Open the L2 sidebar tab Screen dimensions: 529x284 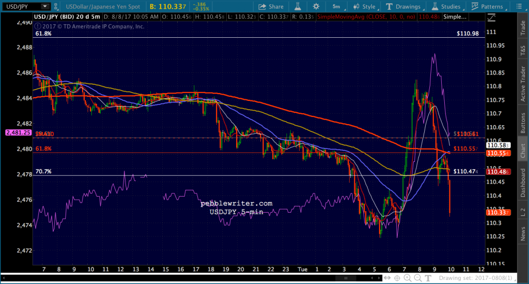[523, 212]
